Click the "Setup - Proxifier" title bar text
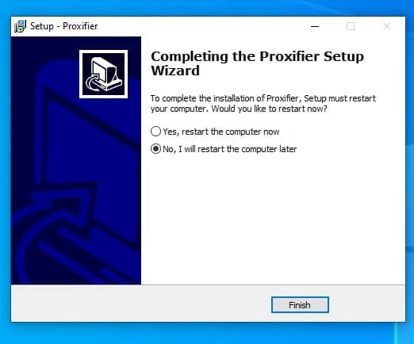This screenshot has height=344, width=414. (63, 26)
